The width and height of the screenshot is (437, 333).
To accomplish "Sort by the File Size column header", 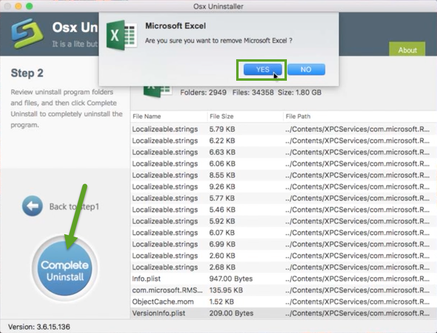I will tap(219, 116).
